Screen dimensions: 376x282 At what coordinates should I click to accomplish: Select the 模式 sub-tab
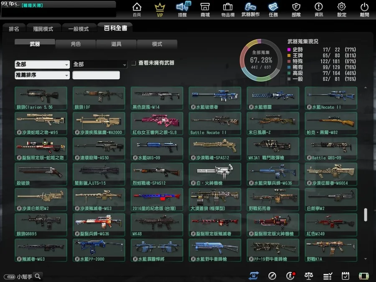[157, 44]
